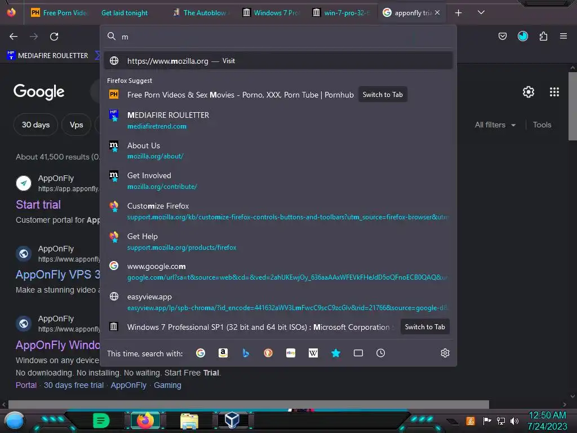577x433 pixels.
Task: Open the Google apps grid
Action: coord(554,92)
